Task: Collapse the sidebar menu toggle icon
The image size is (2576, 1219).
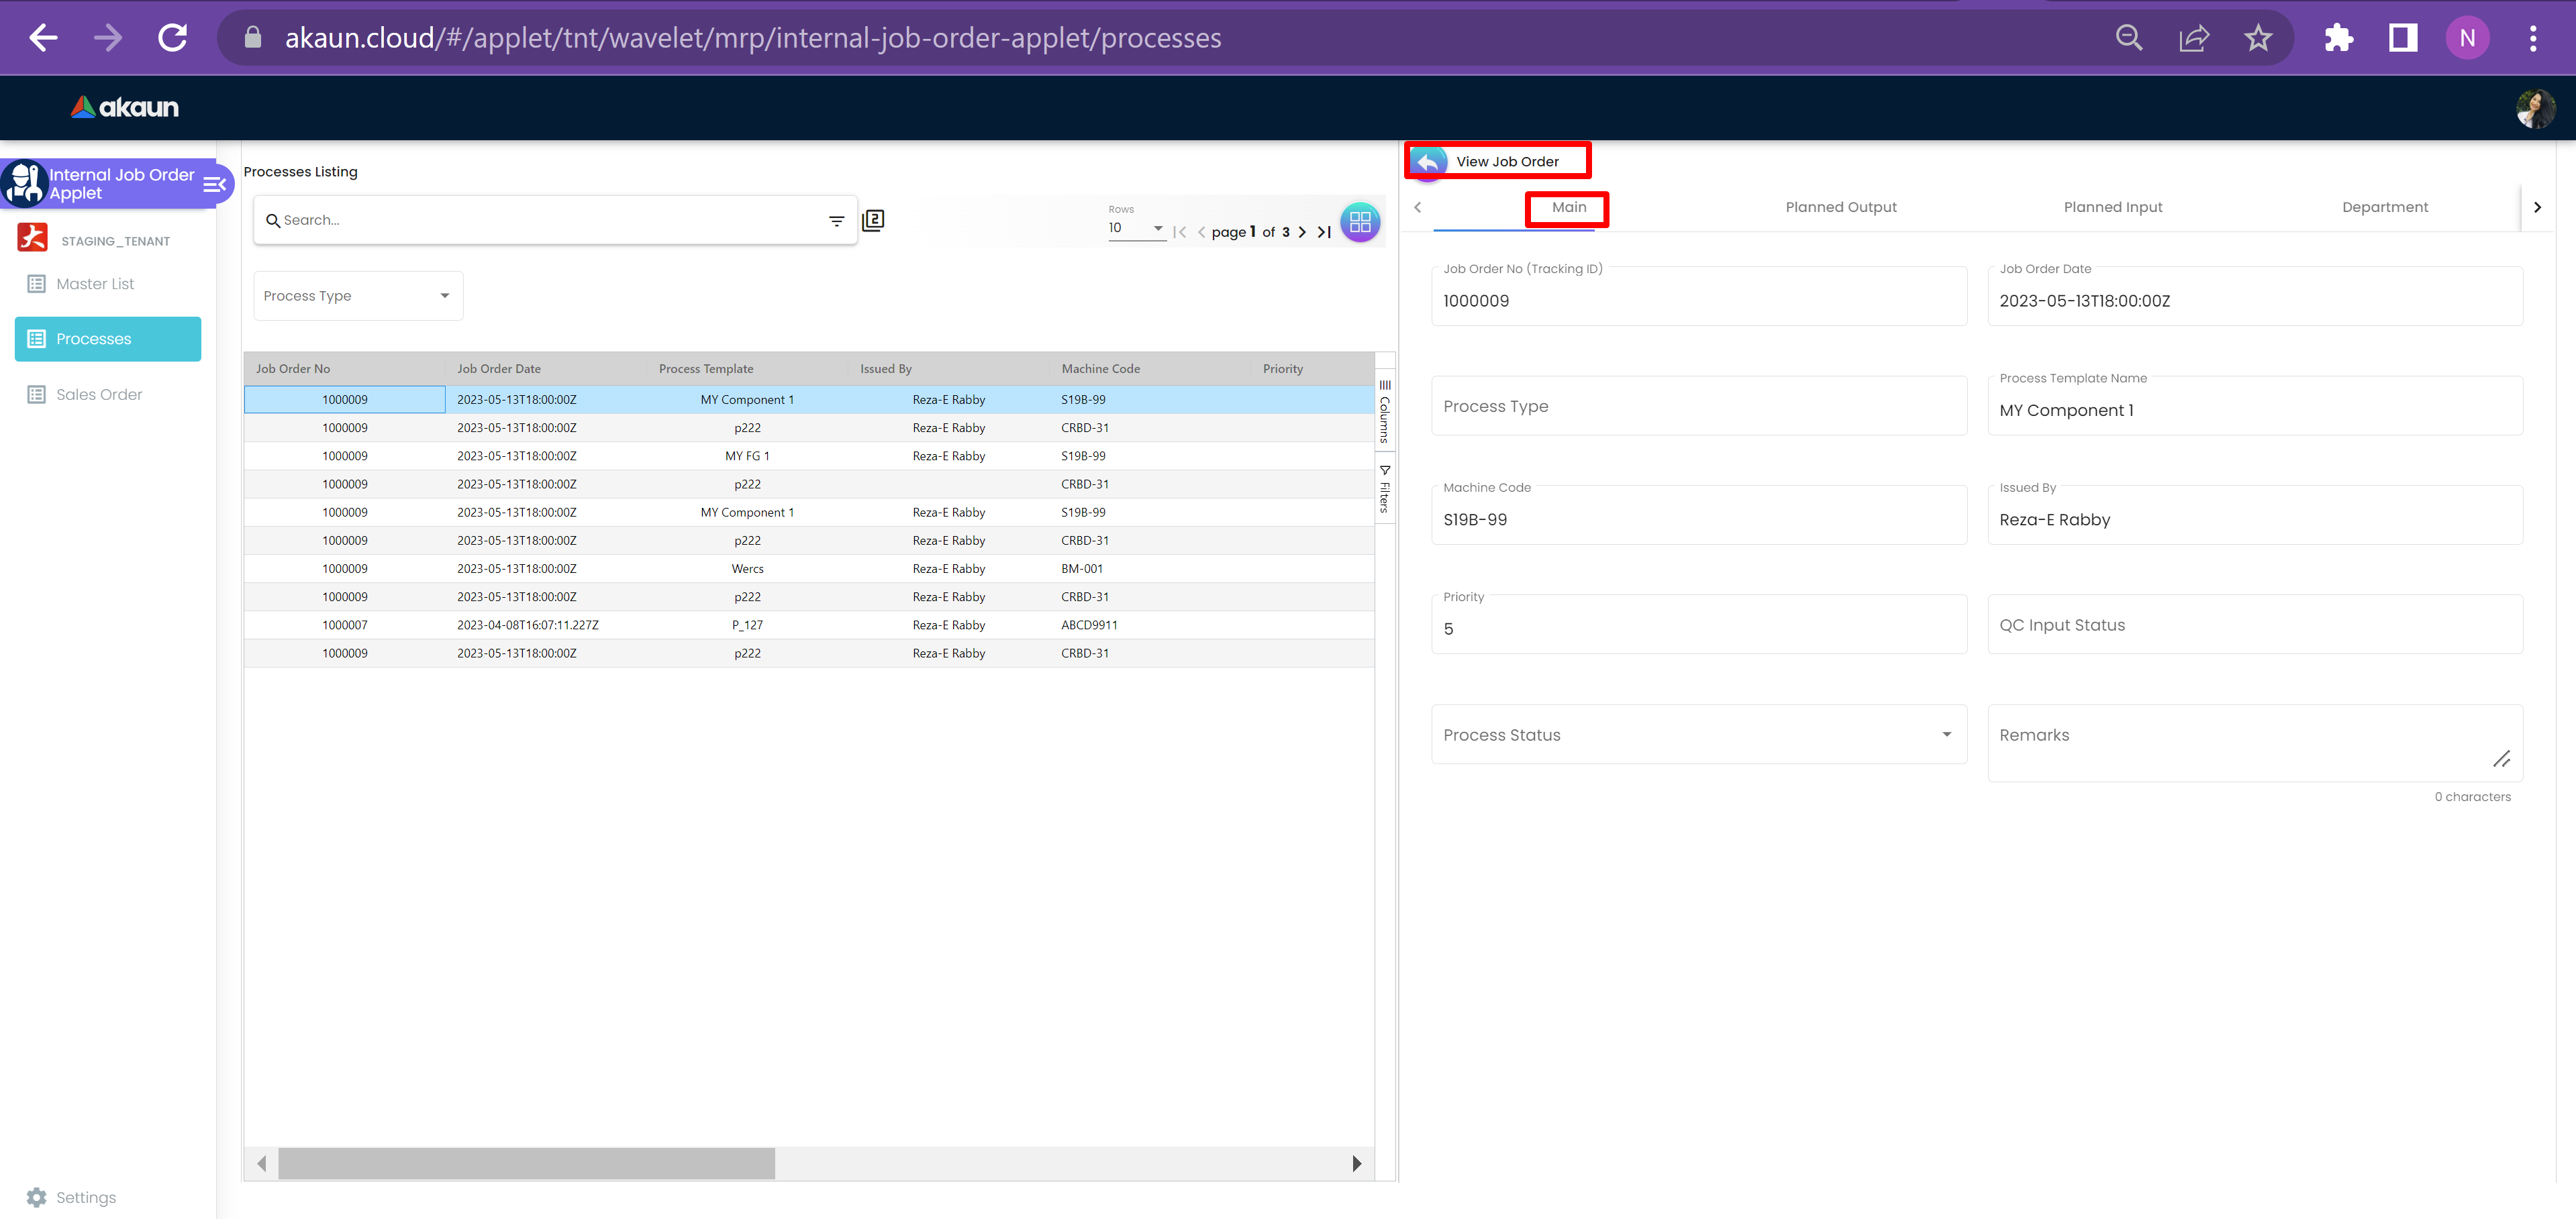Action: [214, 184]
